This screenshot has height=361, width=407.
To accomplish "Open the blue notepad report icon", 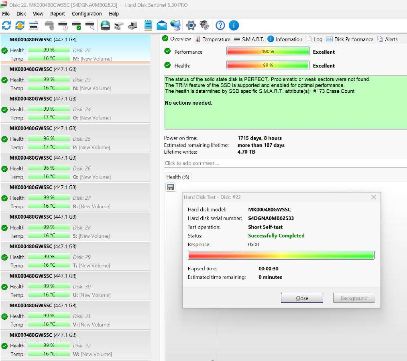I will 148,25.
